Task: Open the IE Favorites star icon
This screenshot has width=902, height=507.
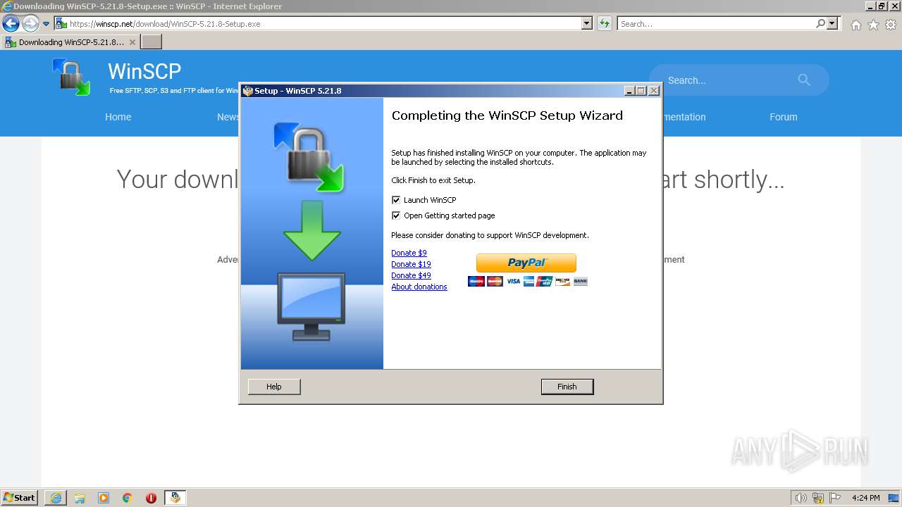Action: click(x=873, y=25)
